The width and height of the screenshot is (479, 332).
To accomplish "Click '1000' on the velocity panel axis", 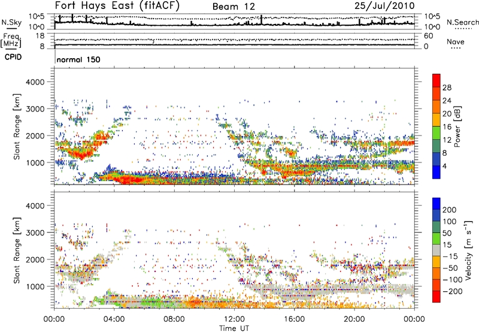I will pyautogui.click(x=35, y=286).
